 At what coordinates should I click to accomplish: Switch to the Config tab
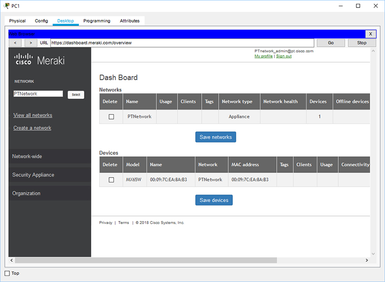point(41,21)
